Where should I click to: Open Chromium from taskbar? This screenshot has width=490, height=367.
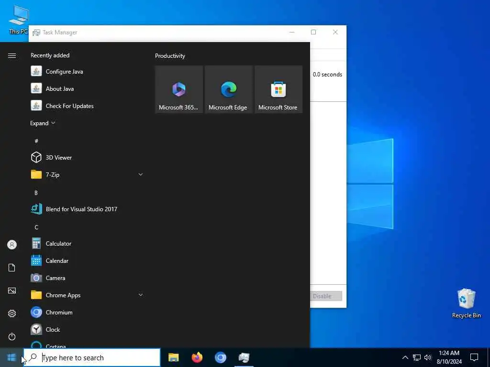[221, 357]
